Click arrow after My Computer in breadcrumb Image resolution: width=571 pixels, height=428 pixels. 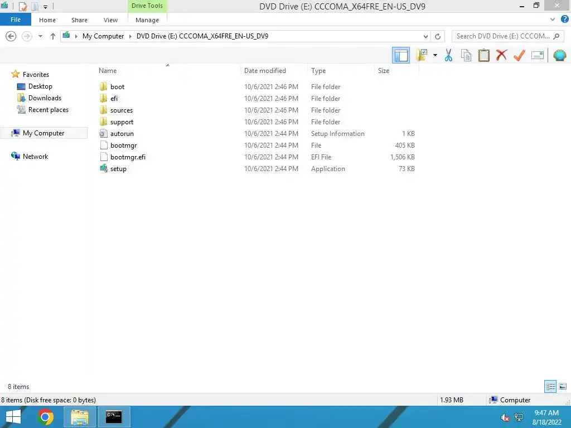(130, 36)
